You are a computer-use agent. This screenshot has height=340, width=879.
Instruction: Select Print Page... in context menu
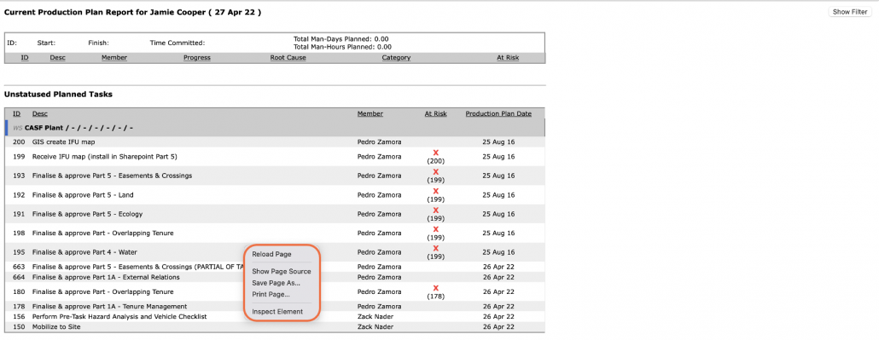[x=271, y=294]
